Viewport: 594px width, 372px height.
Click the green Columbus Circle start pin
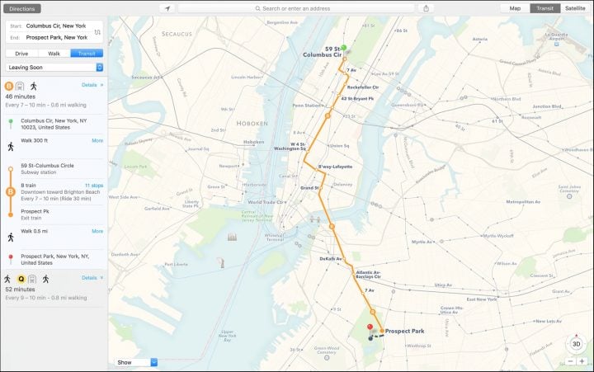click(343, 48)
